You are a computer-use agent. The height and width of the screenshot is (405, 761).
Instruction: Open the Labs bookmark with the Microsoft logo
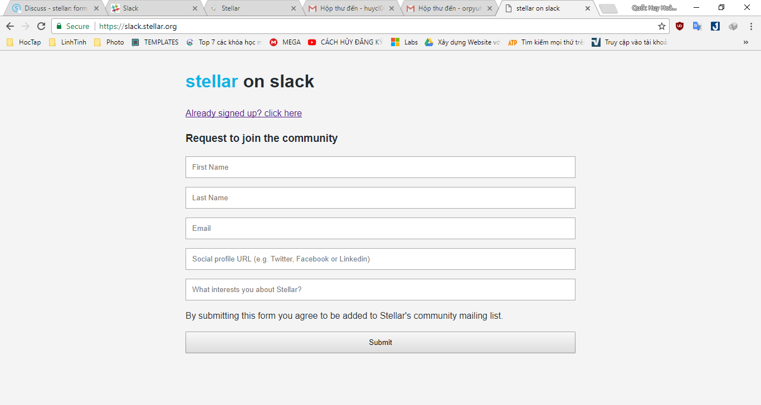(x=404, y=42)
